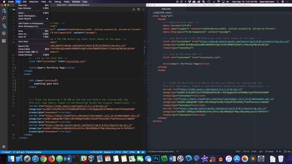Image resolution: width=292 pixels, height=164 pixels.
Task: Select language mode HTML in VS Code status bar
Action: [132, 152]
